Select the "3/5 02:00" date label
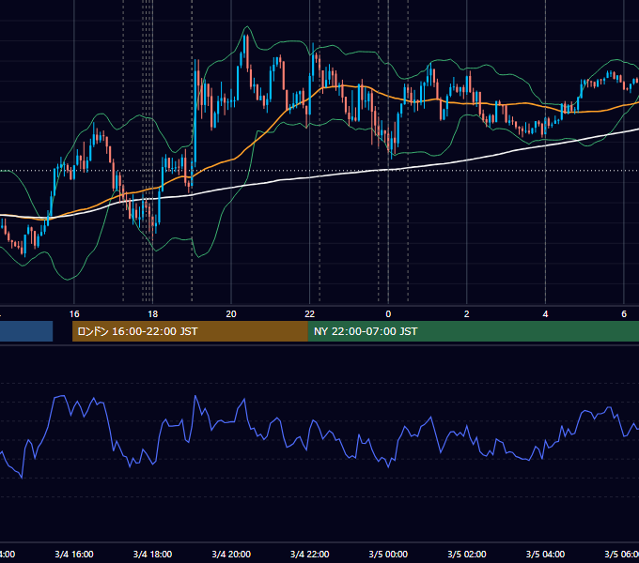Viewport: 639px width, 563px height. [467, 555]
